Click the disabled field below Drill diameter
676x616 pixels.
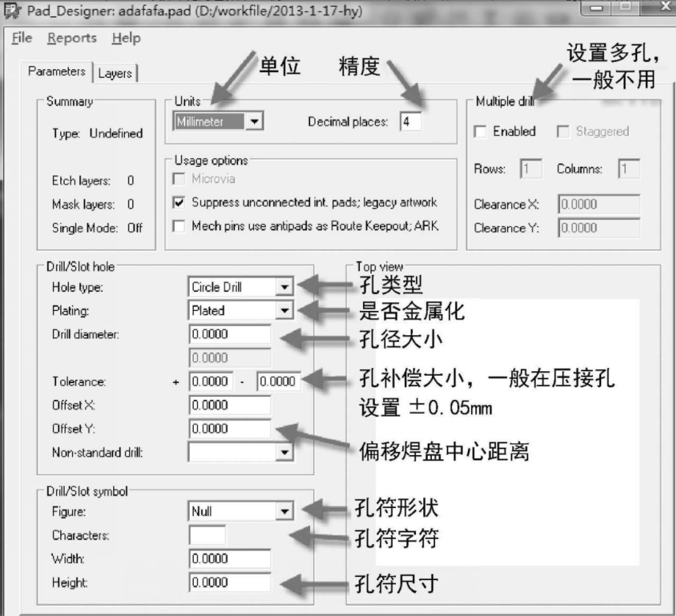click(x=230, y=357)
